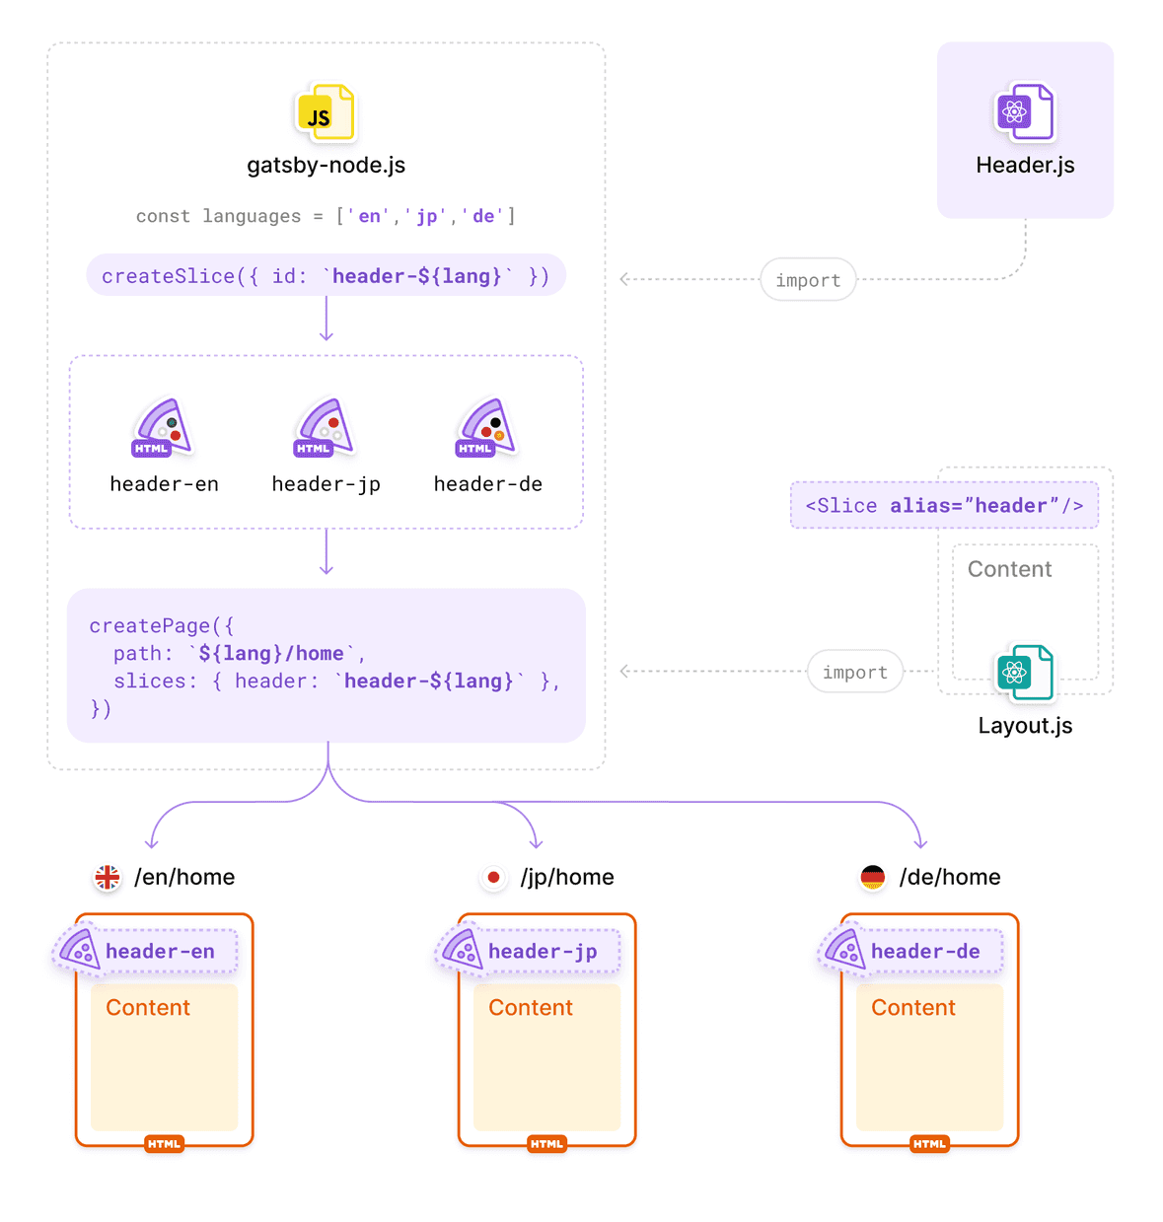Select the Slice alias="header" tag

[x=944, y=506]
